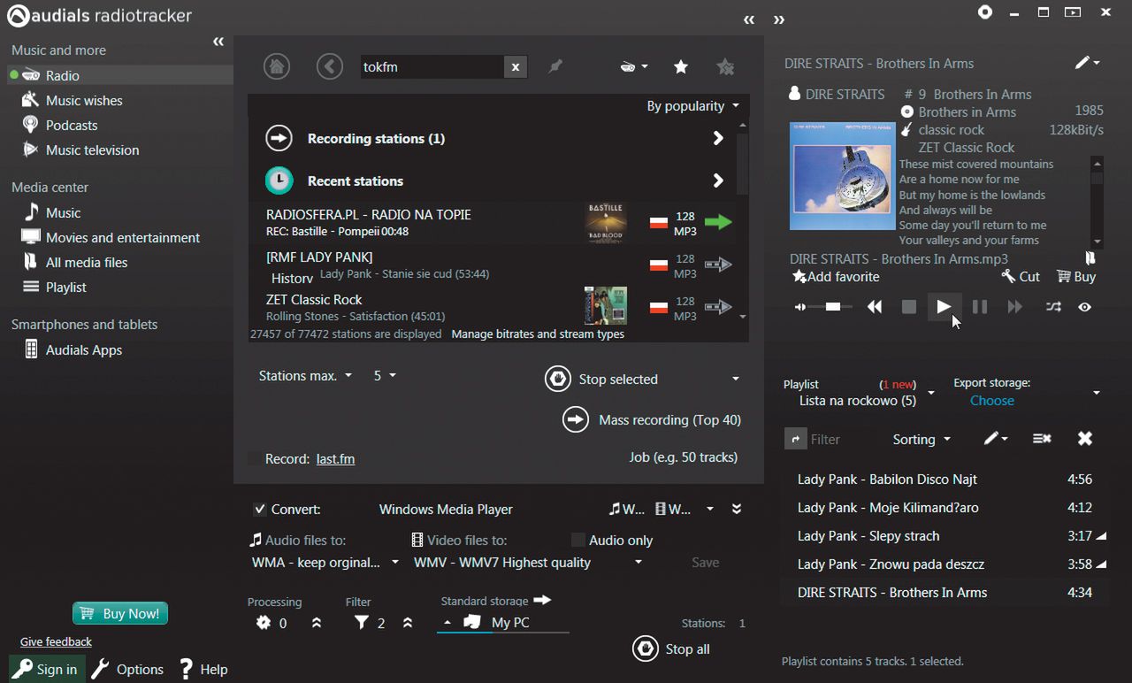
Task: Select Podcasts in sidebar
Action: point(72,126)
